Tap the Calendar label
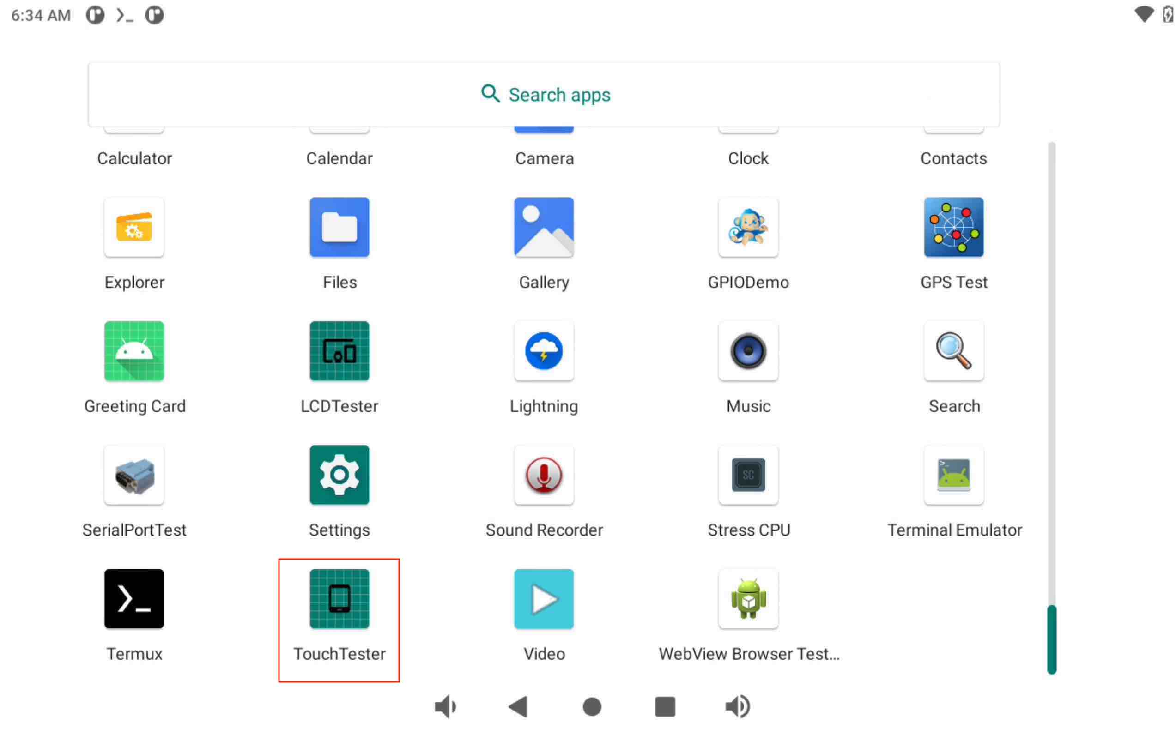The image size is (1176, 735). coord(339,158)
